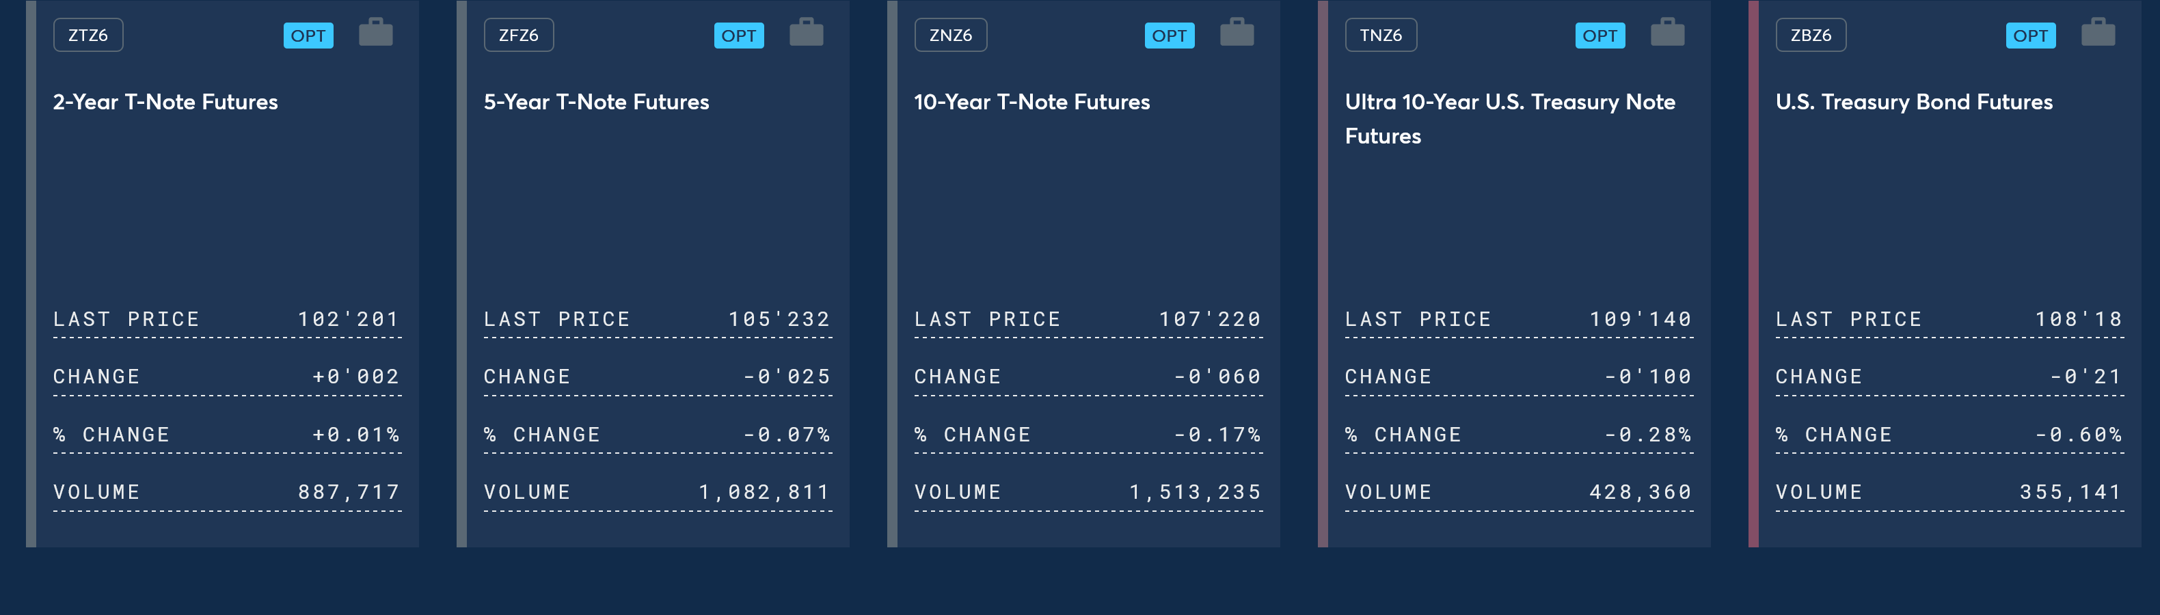Open Ultra 10-Year U.S. Treasury Note Futures title
Viewport: 2160px width, 615px height.
1510,119
